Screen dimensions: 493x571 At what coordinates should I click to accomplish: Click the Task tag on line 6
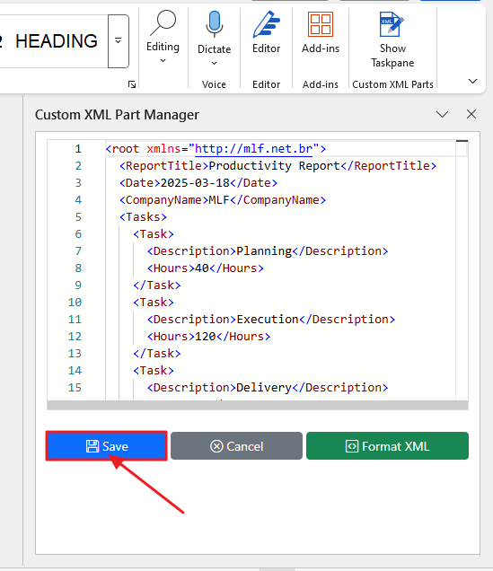[x=154, y=234]
